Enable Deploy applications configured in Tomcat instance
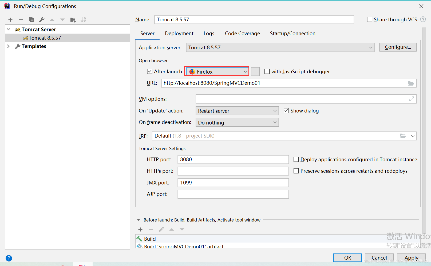 click(296, 159)
